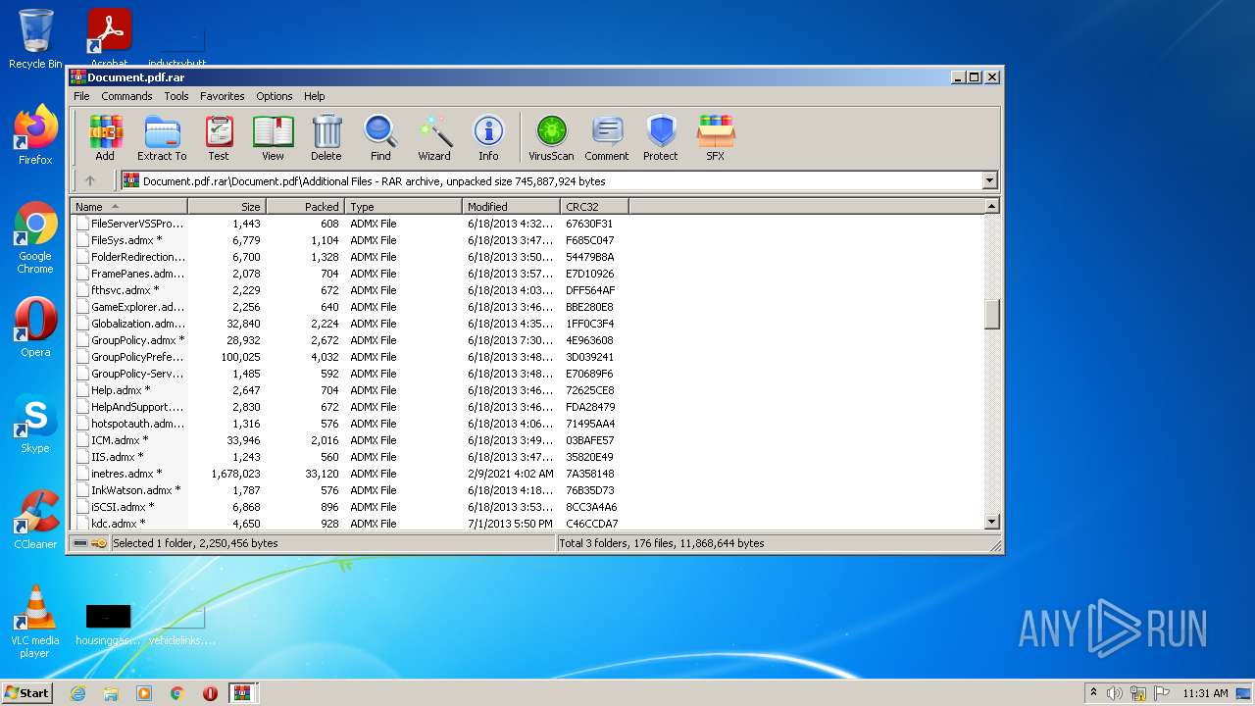Viewport: 1255px width, 706px height.
Task: Select InkWatson.admx file row
Action: point(527,490)
